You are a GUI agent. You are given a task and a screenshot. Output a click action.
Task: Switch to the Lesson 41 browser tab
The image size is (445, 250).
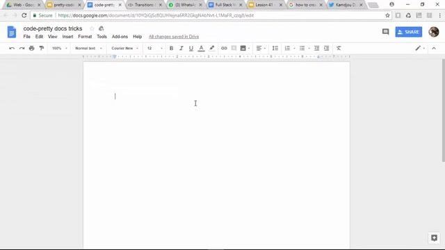[265, 5]
